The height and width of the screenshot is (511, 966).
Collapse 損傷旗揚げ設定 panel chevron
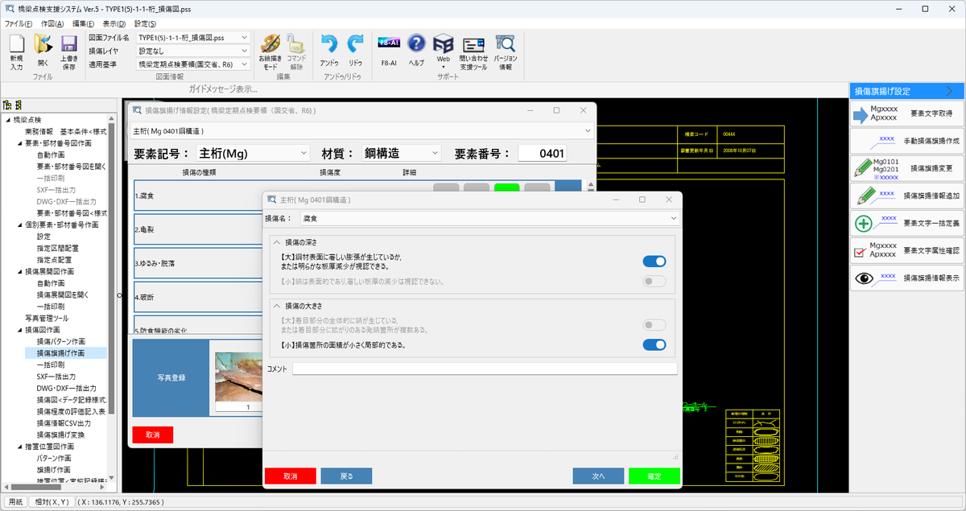point(950,92)
